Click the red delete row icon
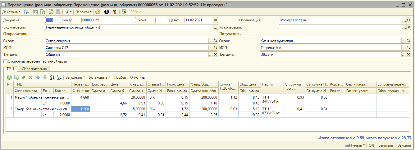The width and height of the screenshot is (415, 150). pyautogui.click(x=30, y=77)
